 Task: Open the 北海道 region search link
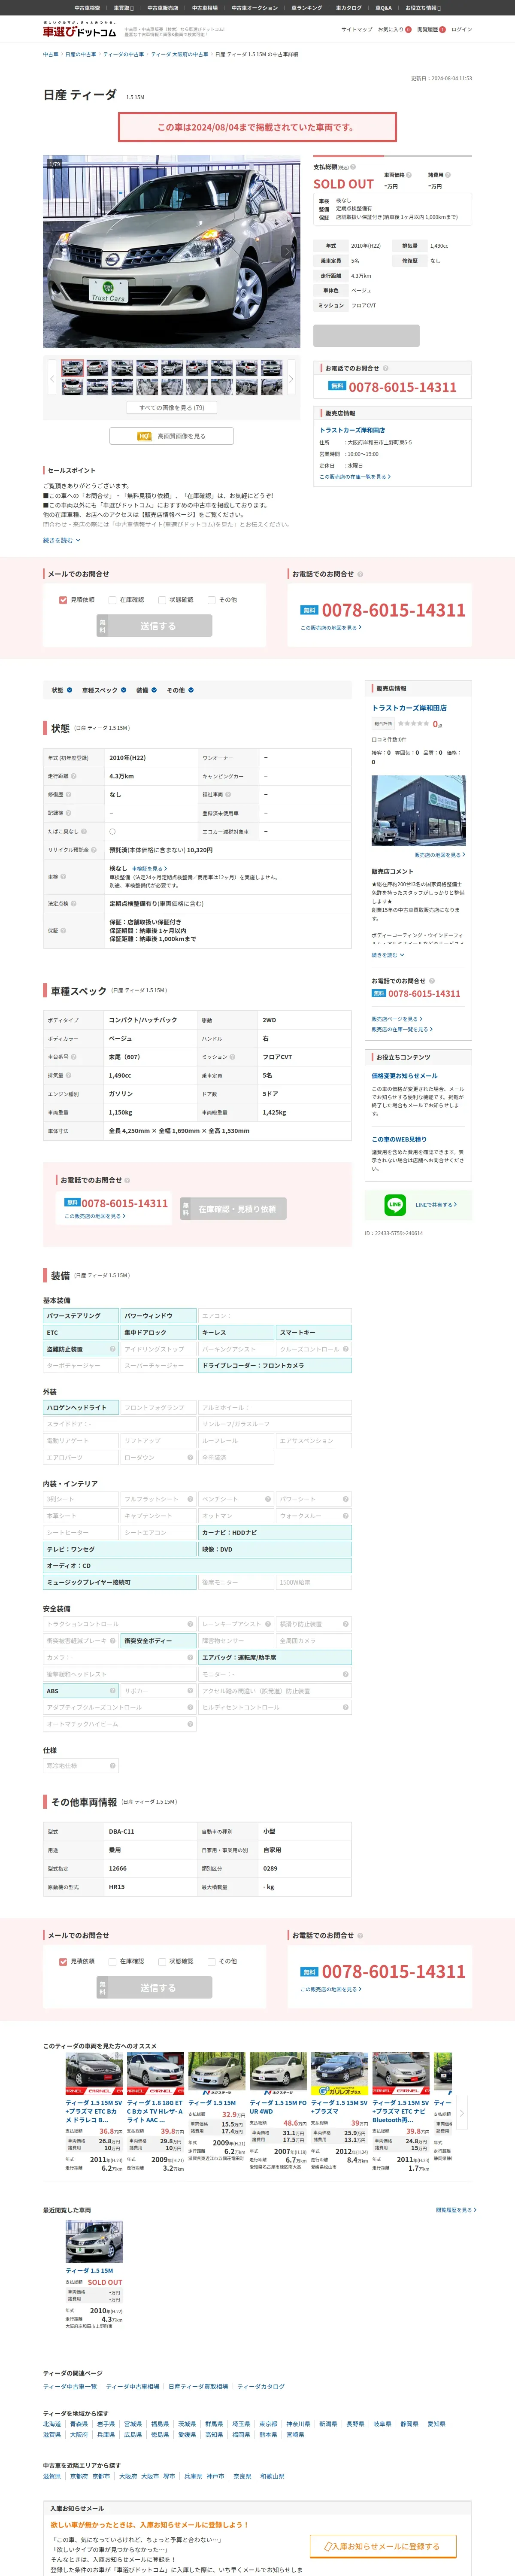52,2424
